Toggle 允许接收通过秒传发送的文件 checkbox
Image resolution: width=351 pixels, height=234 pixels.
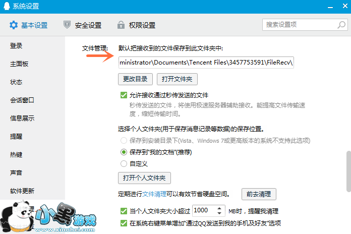point(124,95)
